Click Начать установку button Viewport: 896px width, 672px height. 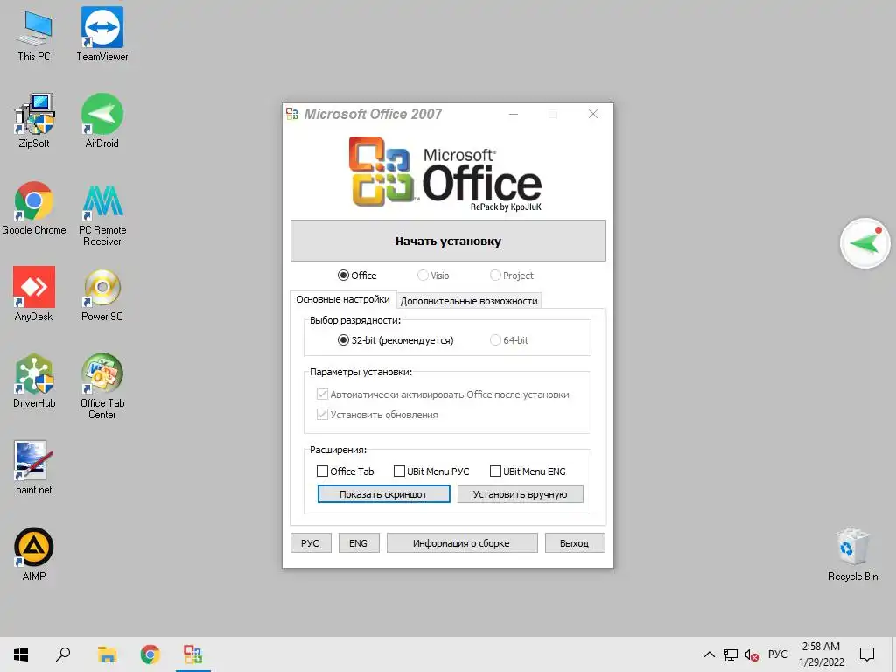[448, 241]
